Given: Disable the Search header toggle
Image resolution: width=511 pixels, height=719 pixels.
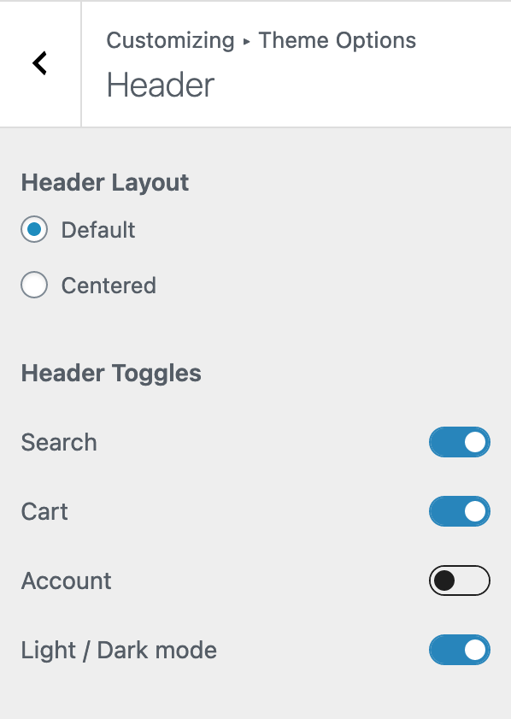Looking at the screenshot, I should (460, 442).
